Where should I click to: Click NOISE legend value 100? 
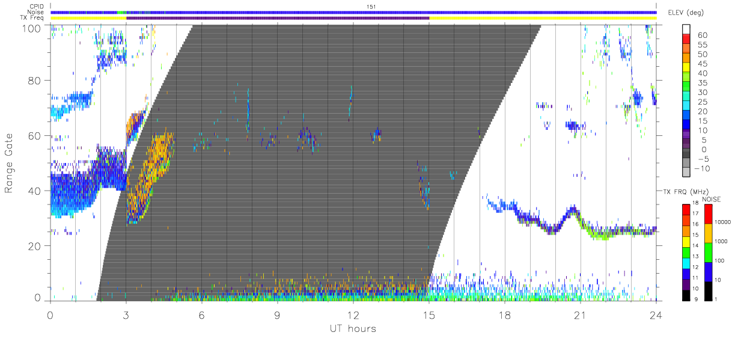pyautogui.click(x=721, y=261)
